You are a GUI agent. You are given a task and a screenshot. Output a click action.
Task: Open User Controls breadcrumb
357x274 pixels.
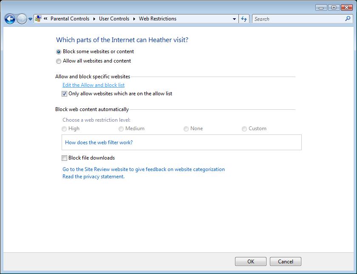[x=114, y=19]
